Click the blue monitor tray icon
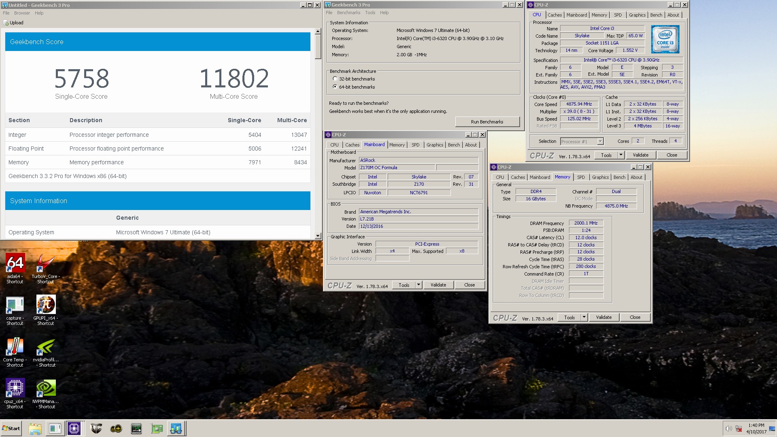This screenshot has width=777, height=437. 773,429
